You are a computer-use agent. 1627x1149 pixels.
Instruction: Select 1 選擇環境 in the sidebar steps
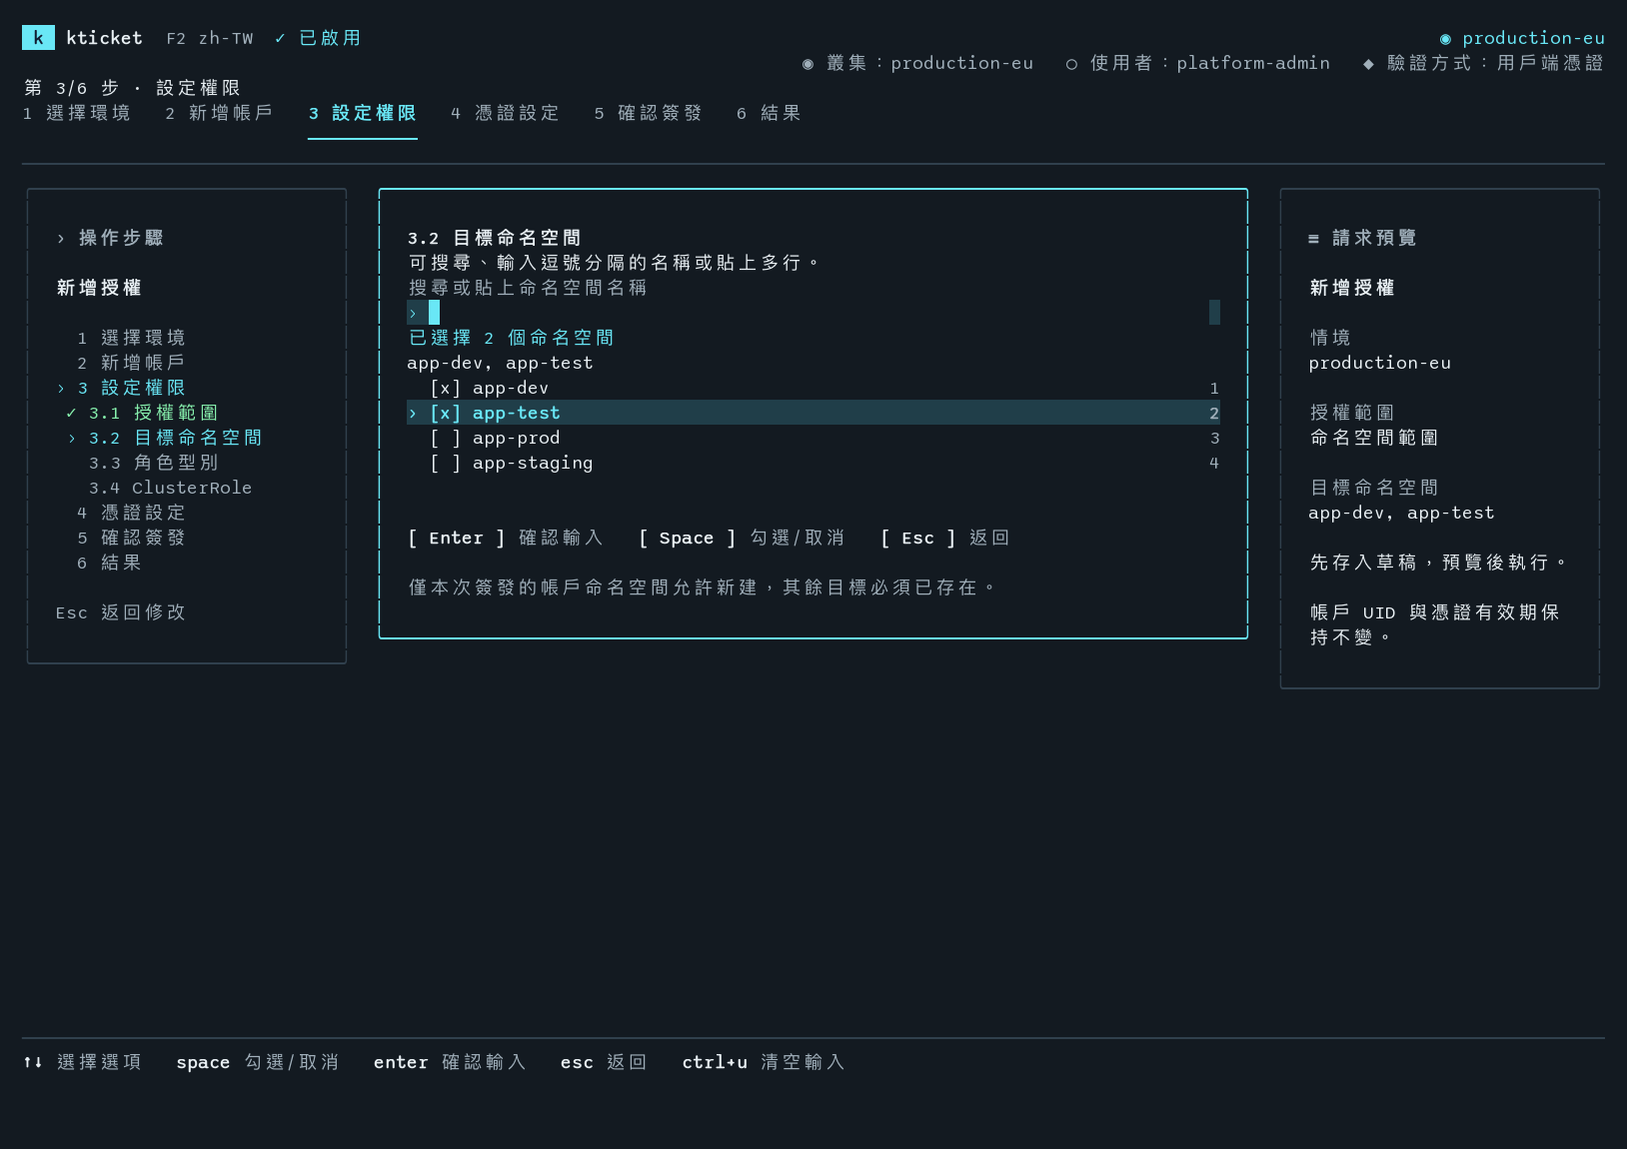(x=132, y=338)
